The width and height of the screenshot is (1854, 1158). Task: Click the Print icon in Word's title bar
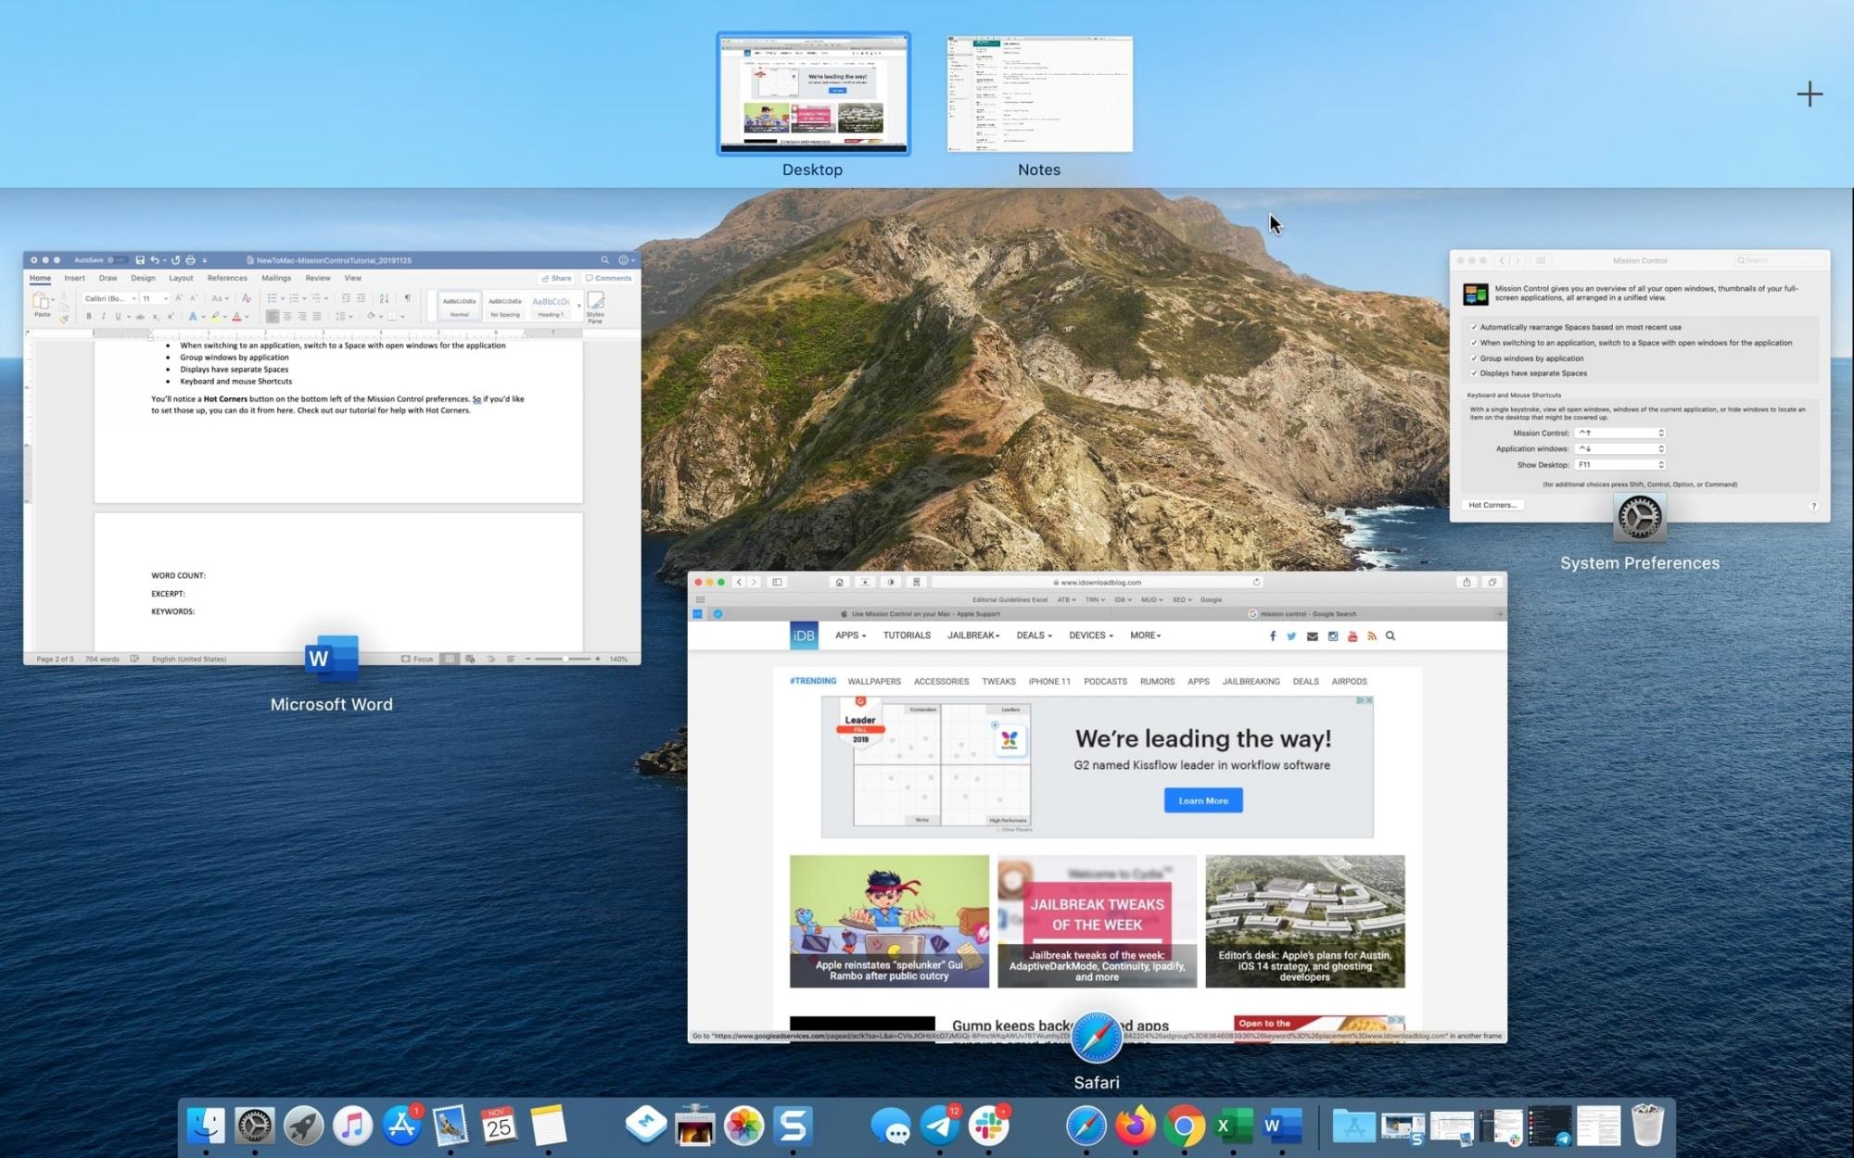191,259
